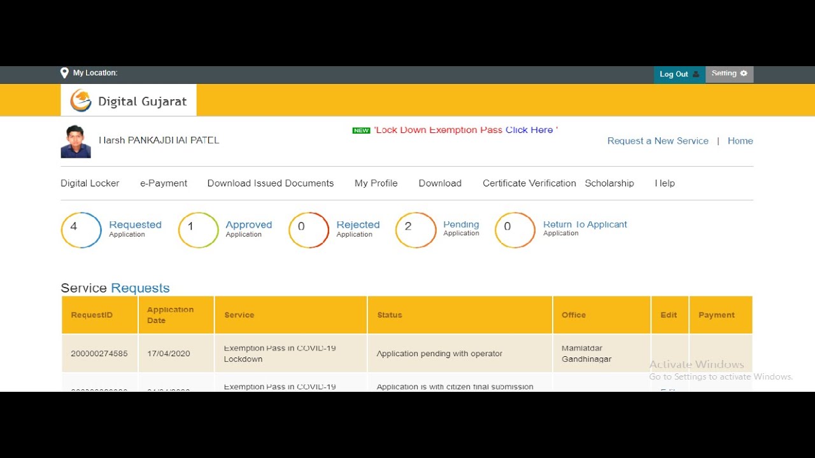Open the Help menu

(665, 183)
